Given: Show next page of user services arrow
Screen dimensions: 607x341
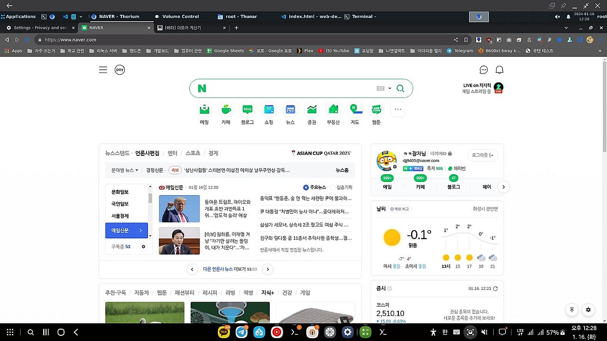Looking at the screenshot, I should (503, 187).
